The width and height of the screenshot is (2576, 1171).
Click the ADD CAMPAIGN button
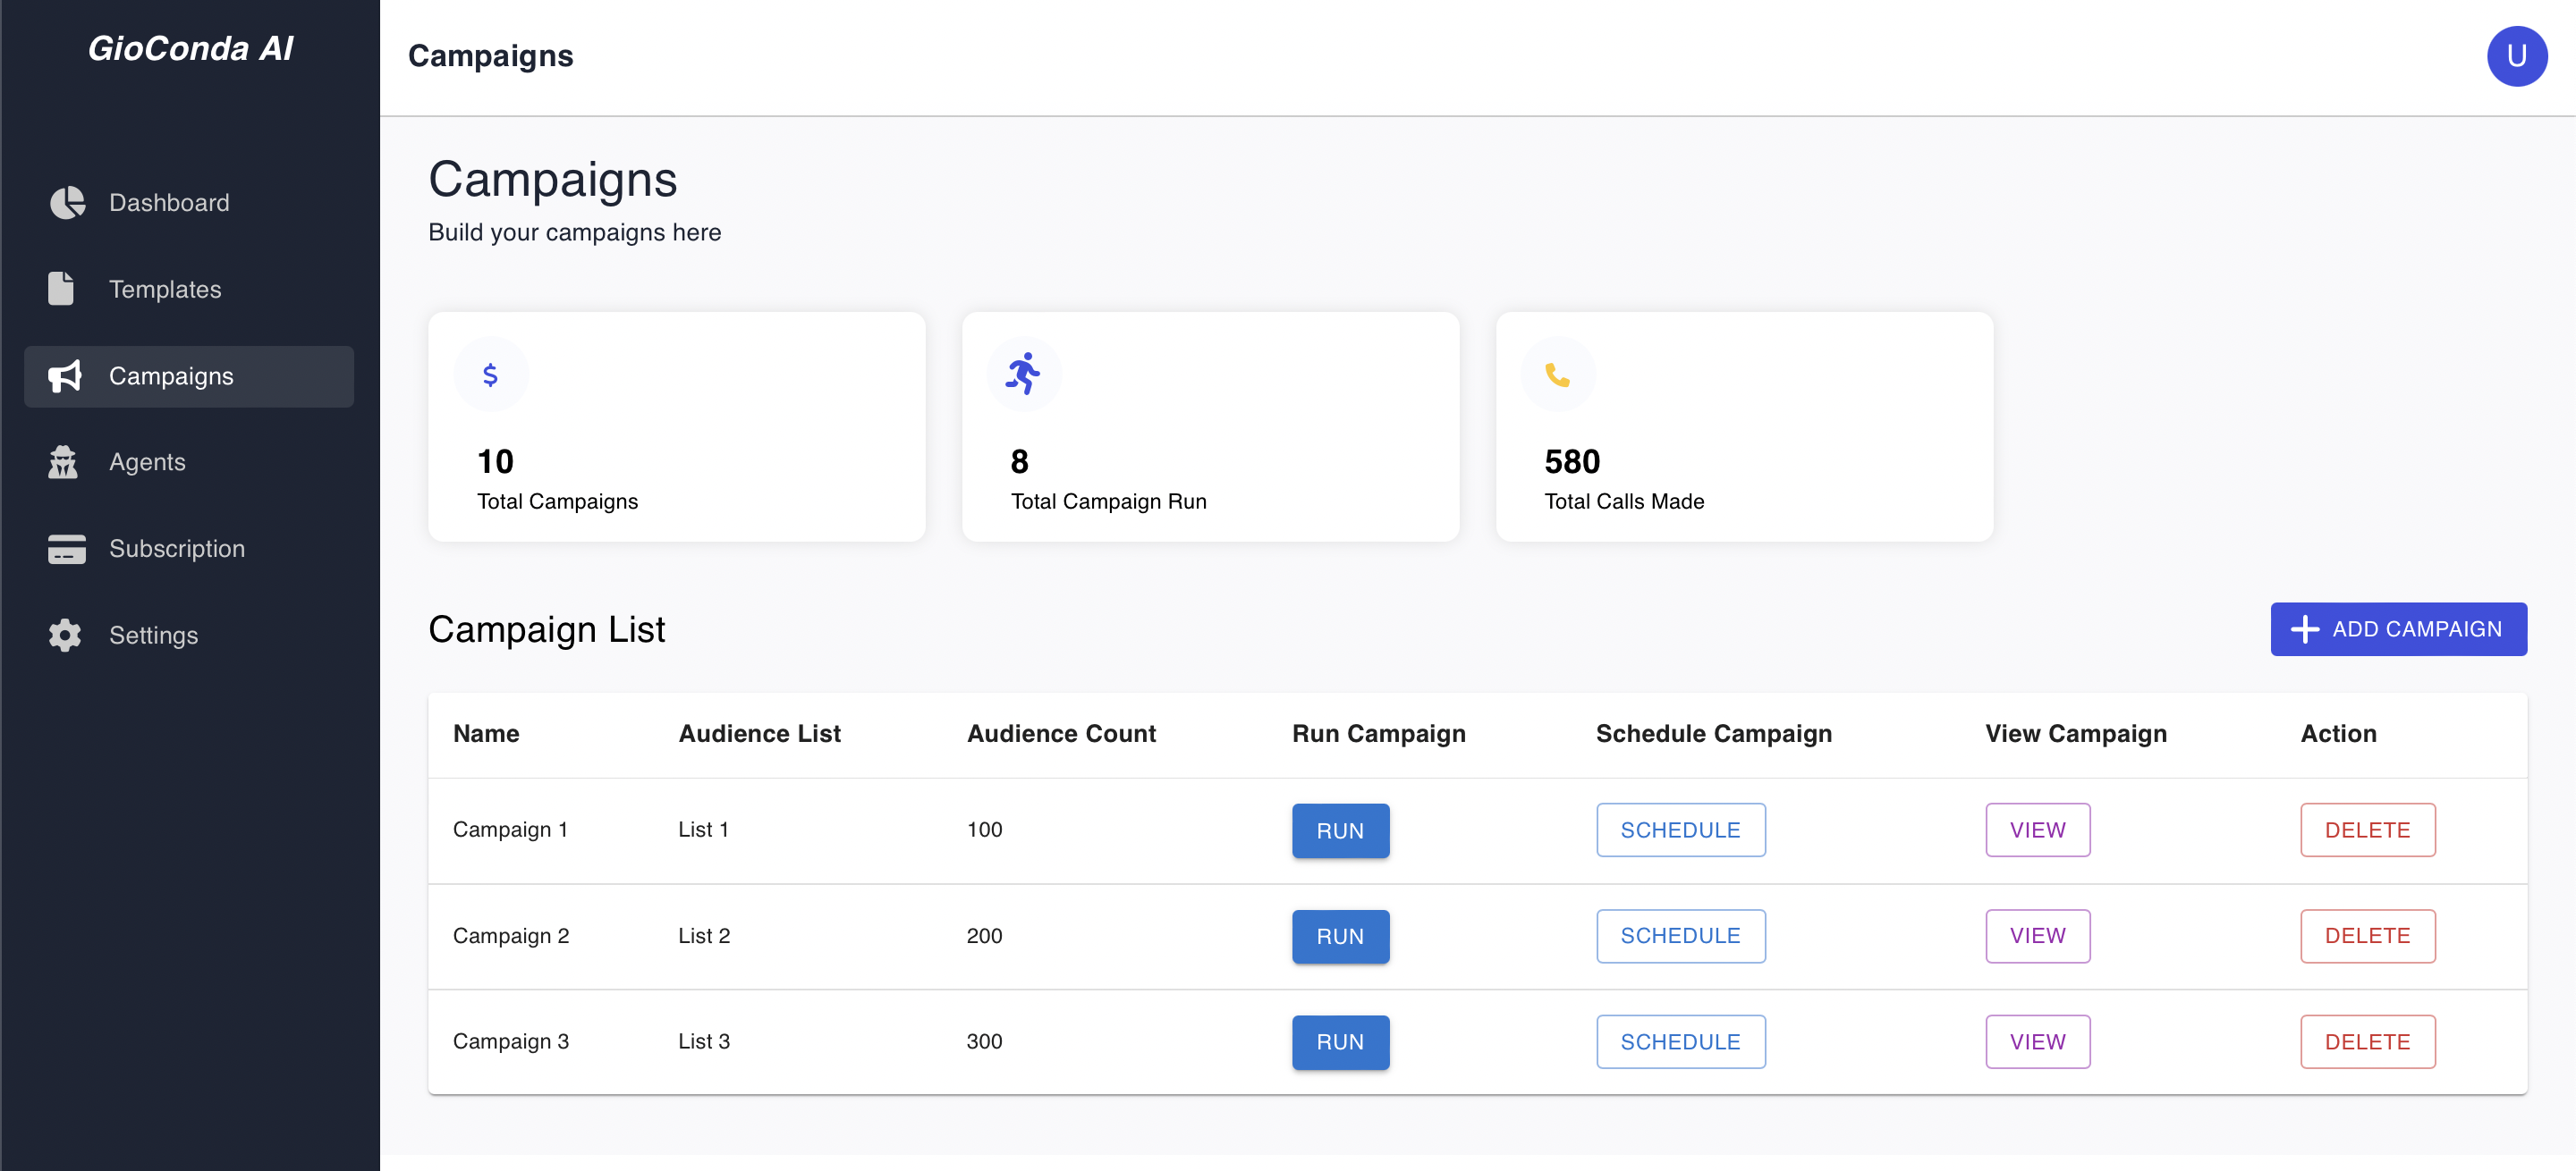point(2398,629)
